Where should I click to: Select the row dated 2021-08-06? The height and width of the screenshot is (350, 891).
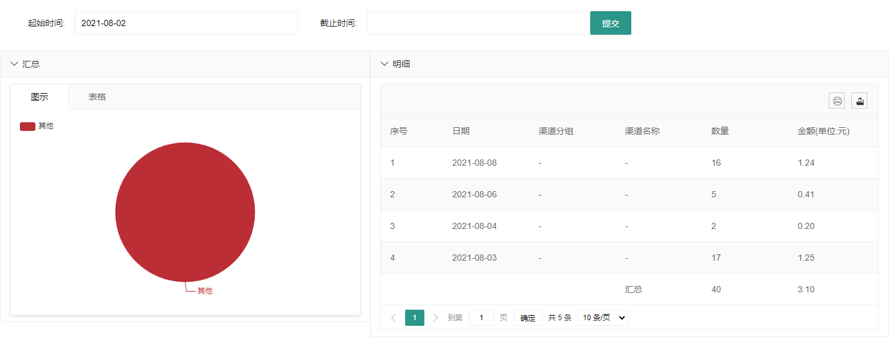[x=629, y=194]
